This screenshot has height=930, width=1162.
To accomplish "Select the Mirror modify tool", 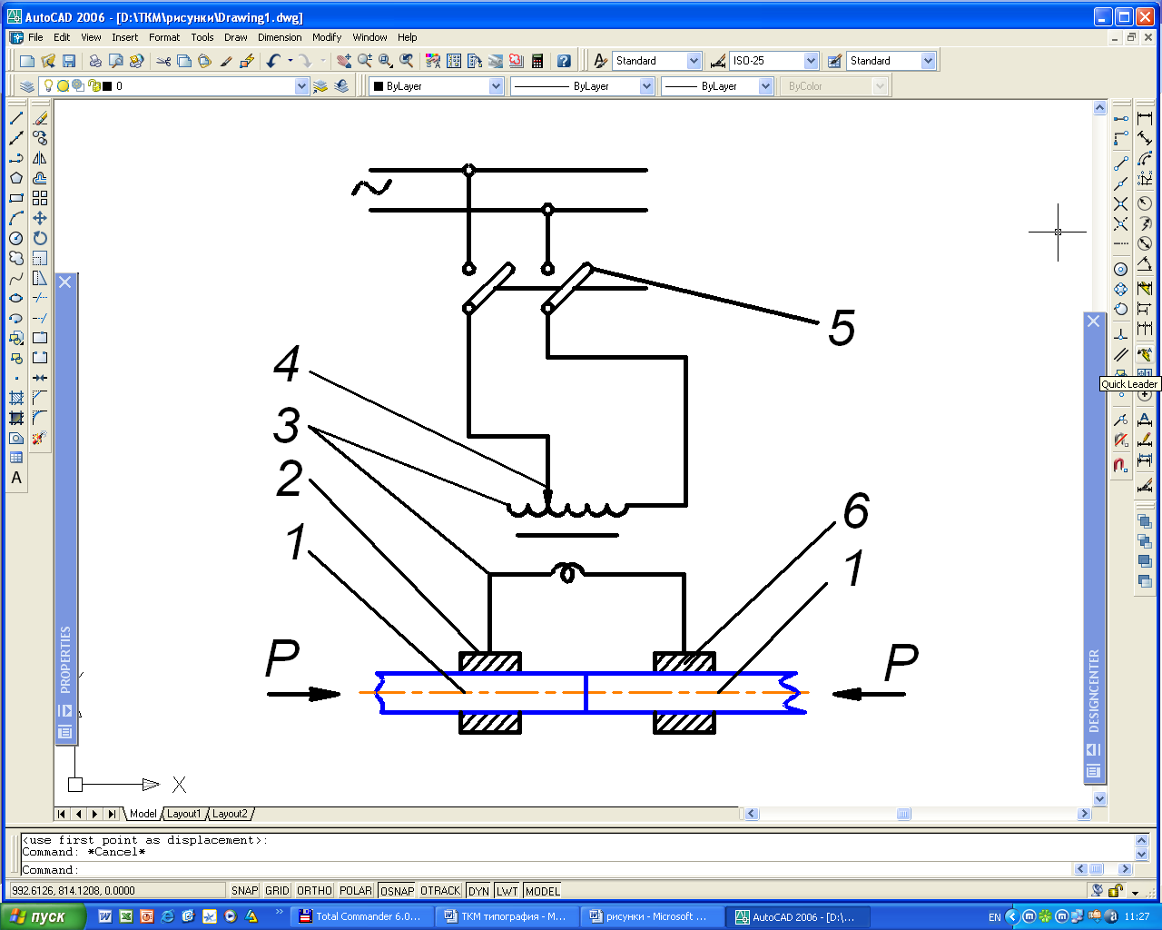I will point(40,158).
